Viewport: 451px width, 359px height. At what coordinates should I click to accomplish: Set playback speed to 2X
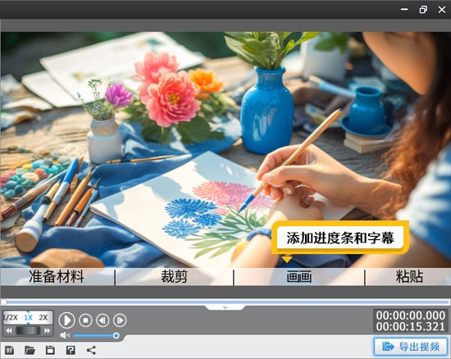click(x=43, y=317)
